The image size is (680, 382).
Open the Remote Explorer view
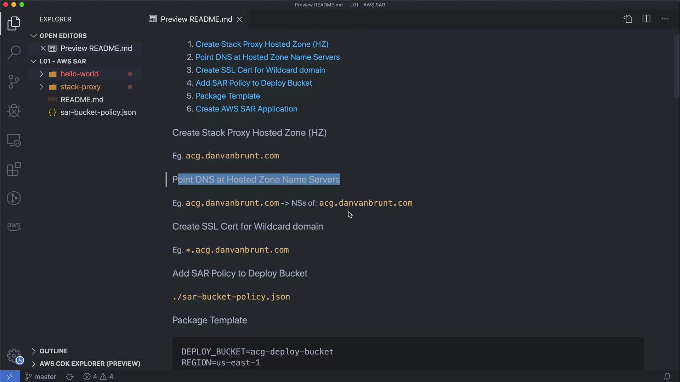[x=14, y=140]
